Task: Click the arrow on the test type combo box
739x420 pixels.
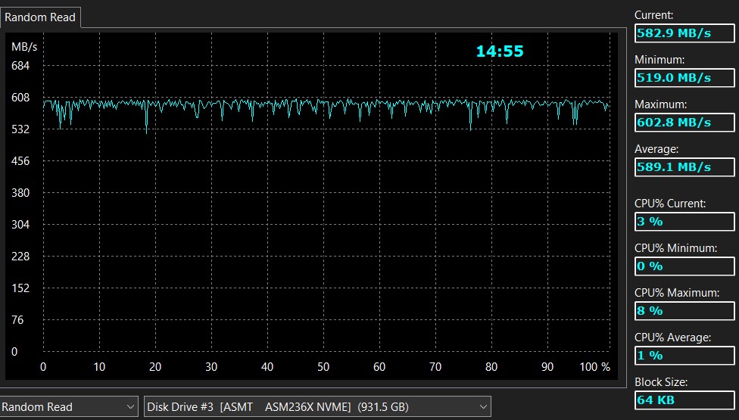Action: (130, 407)
